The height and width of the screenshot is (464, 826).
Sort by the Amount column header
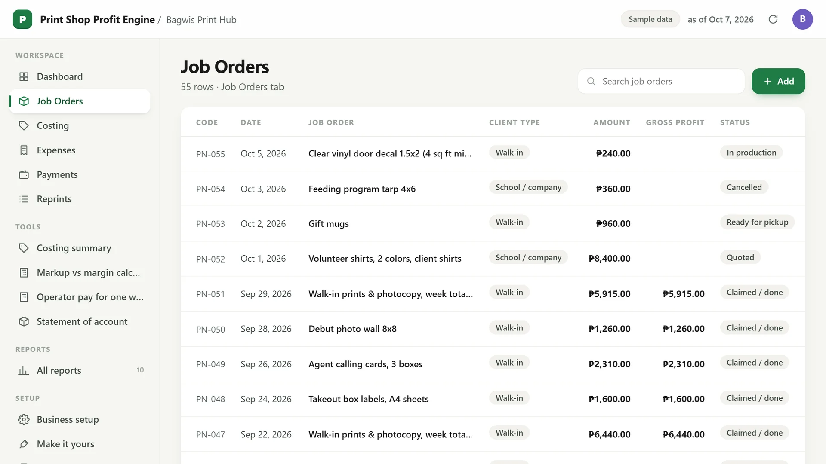(612, 122)
